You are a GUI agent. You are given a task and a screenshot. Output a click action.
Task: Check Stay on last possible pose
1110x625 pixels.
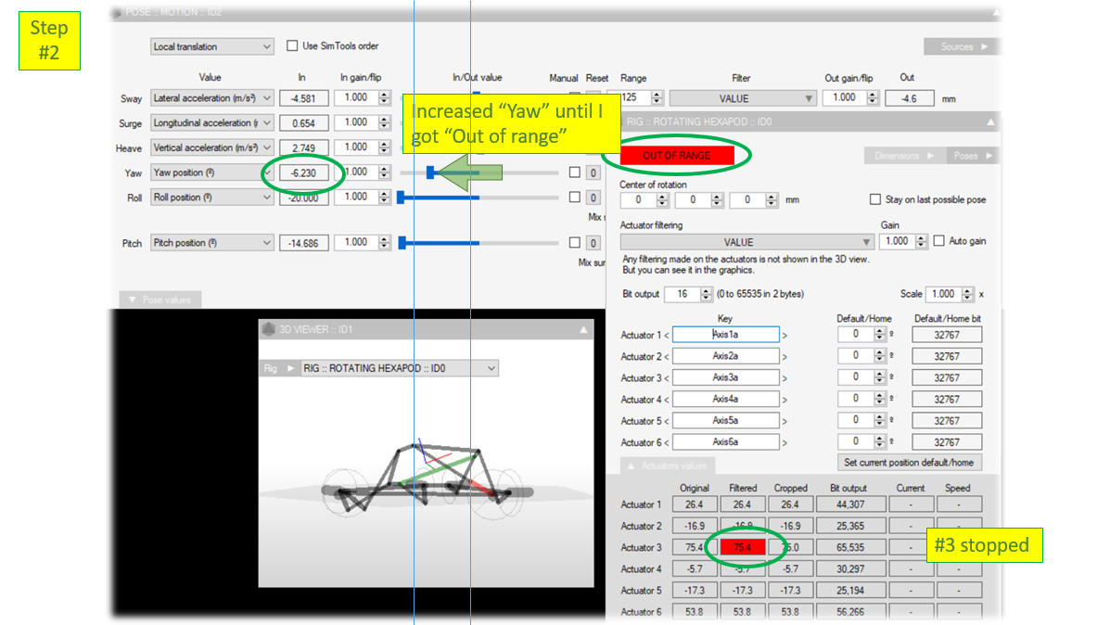coord(875,199)
